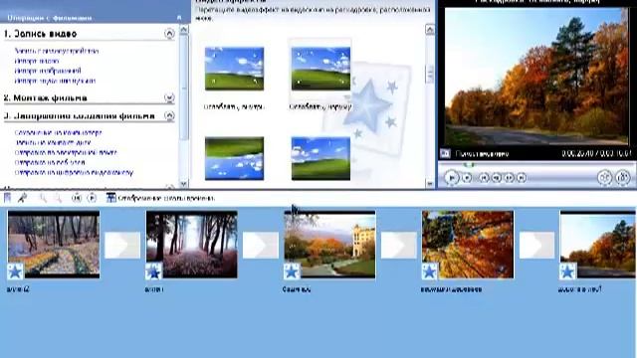Image resolution: width=637 pixels, height=358 pixels.
Task: Click the preview monitor image
Action: tap(536, 77)
